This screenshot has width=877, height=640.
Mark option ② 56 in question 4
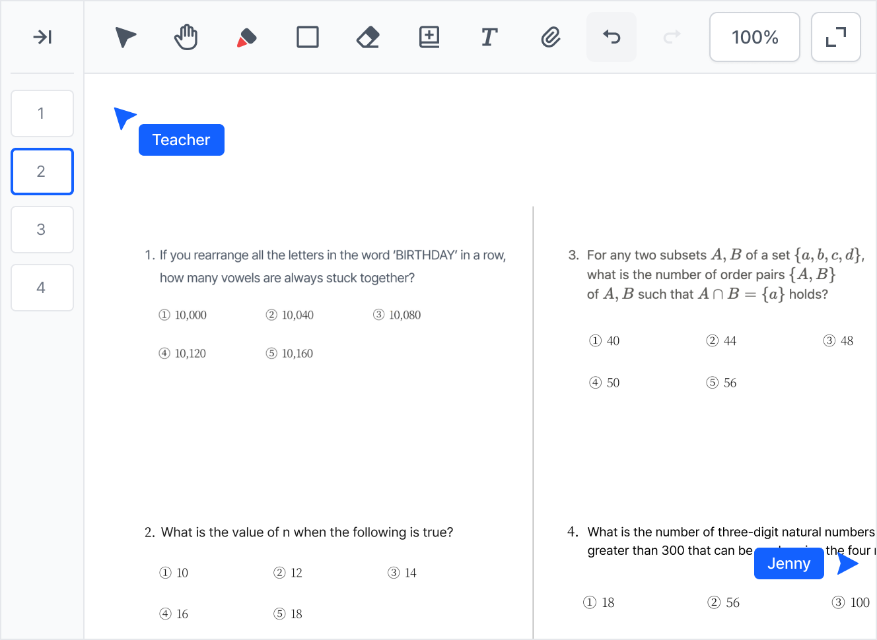724,602
